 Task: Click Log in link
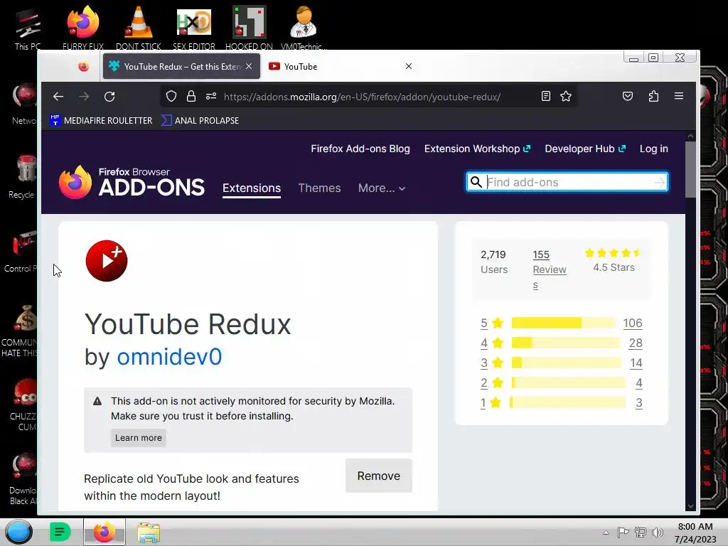tap(654, 149)
